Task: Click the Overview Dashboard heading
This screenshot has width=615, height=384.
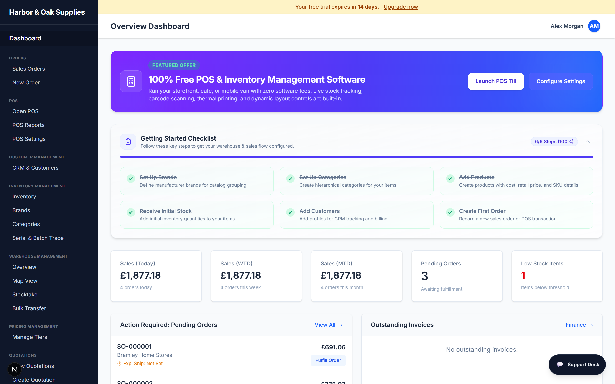Action: [x=150, y=26]
